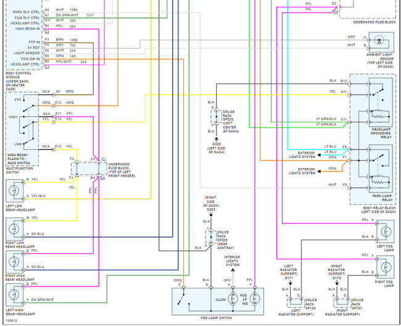Click the PPL/WHT 549 wire label
The height and width of the screenshot is (326, 401).
[x=72, y=62]
